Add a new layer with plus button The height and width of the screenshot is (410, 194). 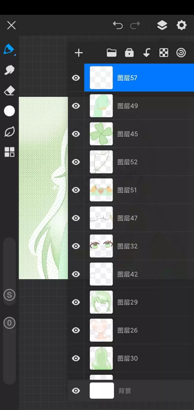[79, 53]
